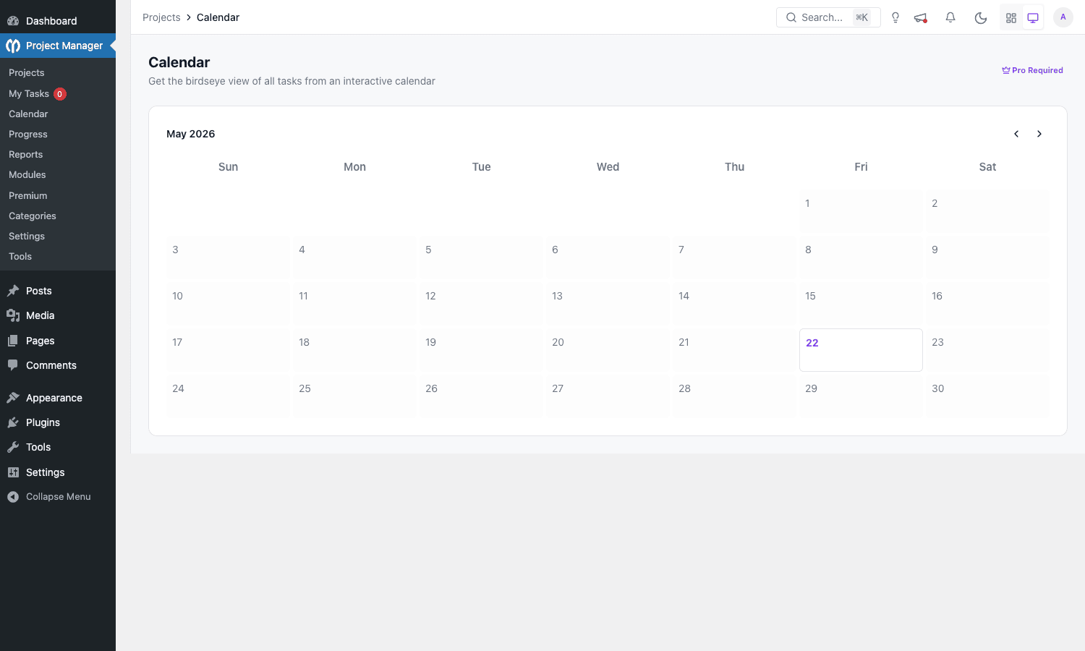
Task: Click the Collapse Menu arrow icon
Action: pos(13,497)
